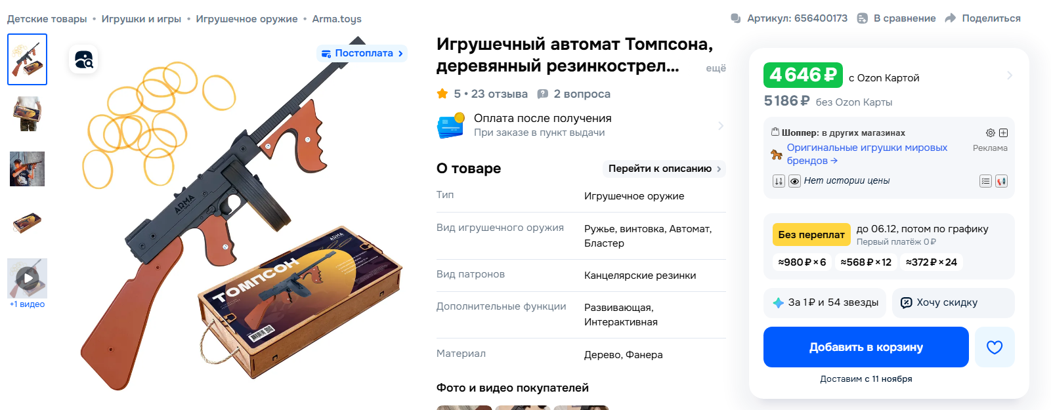Image resolution: width=1051 pixels, height=410 pixels.
Task: Share this product via Поделиться
Action: click(x=983, y=18)
